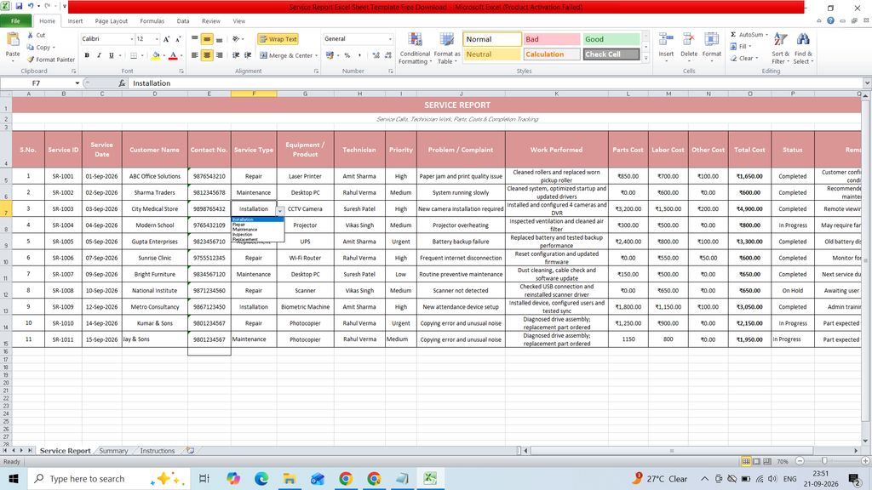Open Conditional Formatting menu
This screenshot has width=872, height=490.
(415, 48)
